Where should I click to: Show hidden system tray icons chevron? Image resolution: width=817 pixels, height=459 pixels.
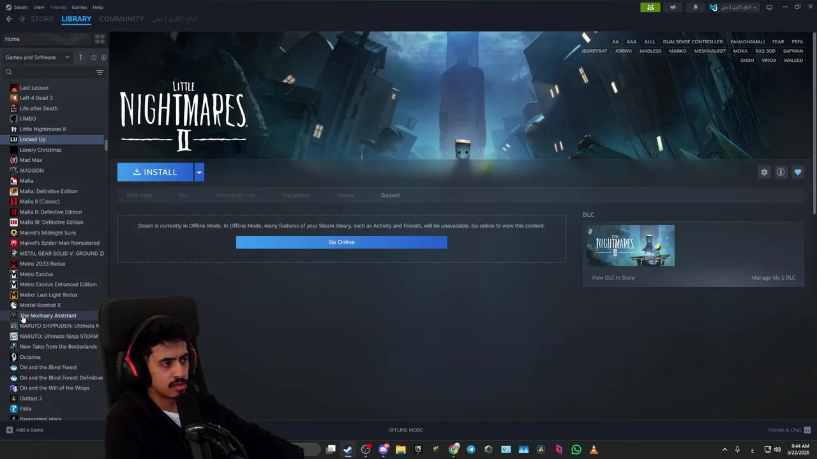tap(724, 449)
